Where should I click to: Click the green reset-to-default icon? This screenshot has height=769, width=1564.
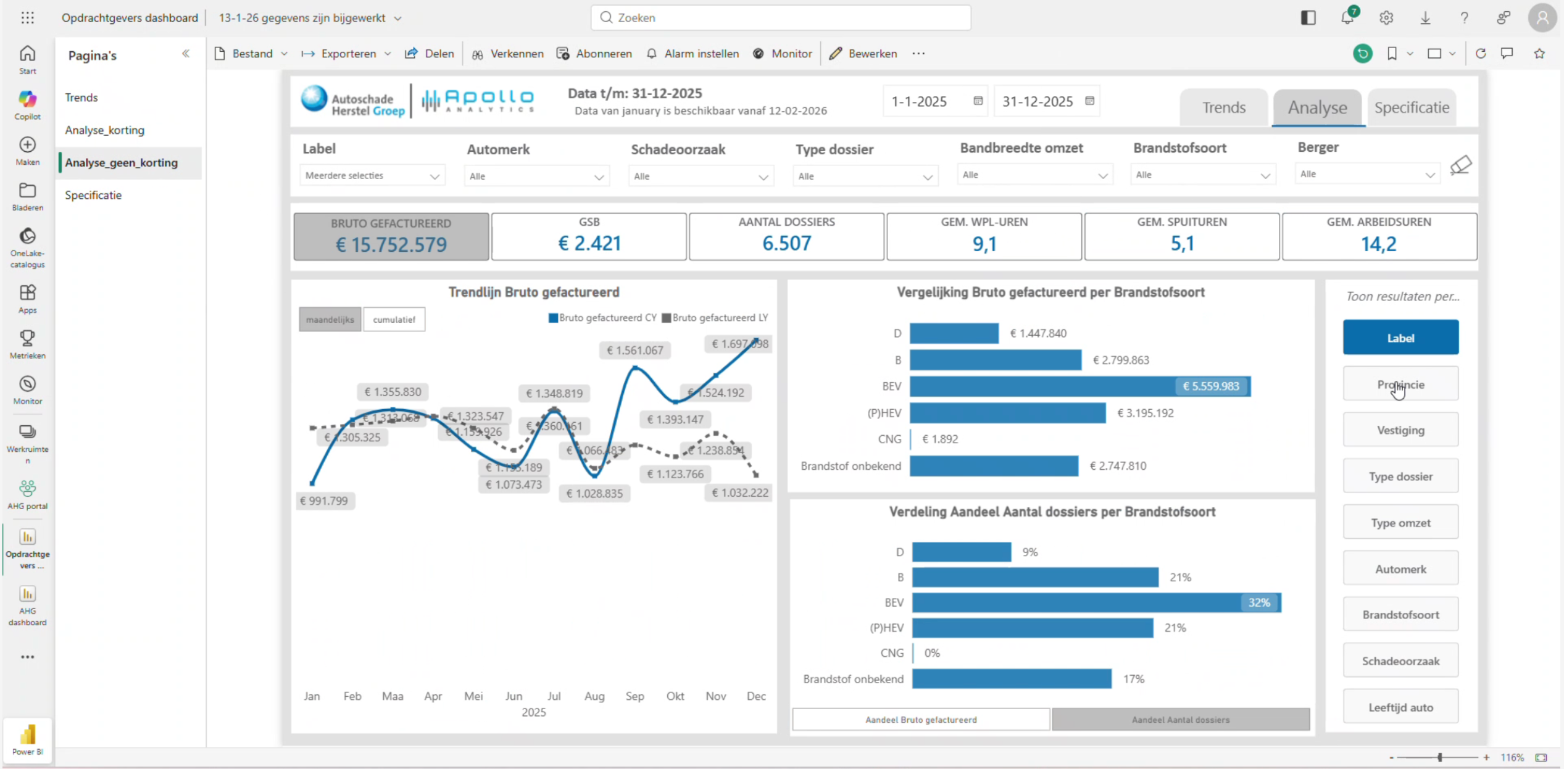(x=1362, y=54)
